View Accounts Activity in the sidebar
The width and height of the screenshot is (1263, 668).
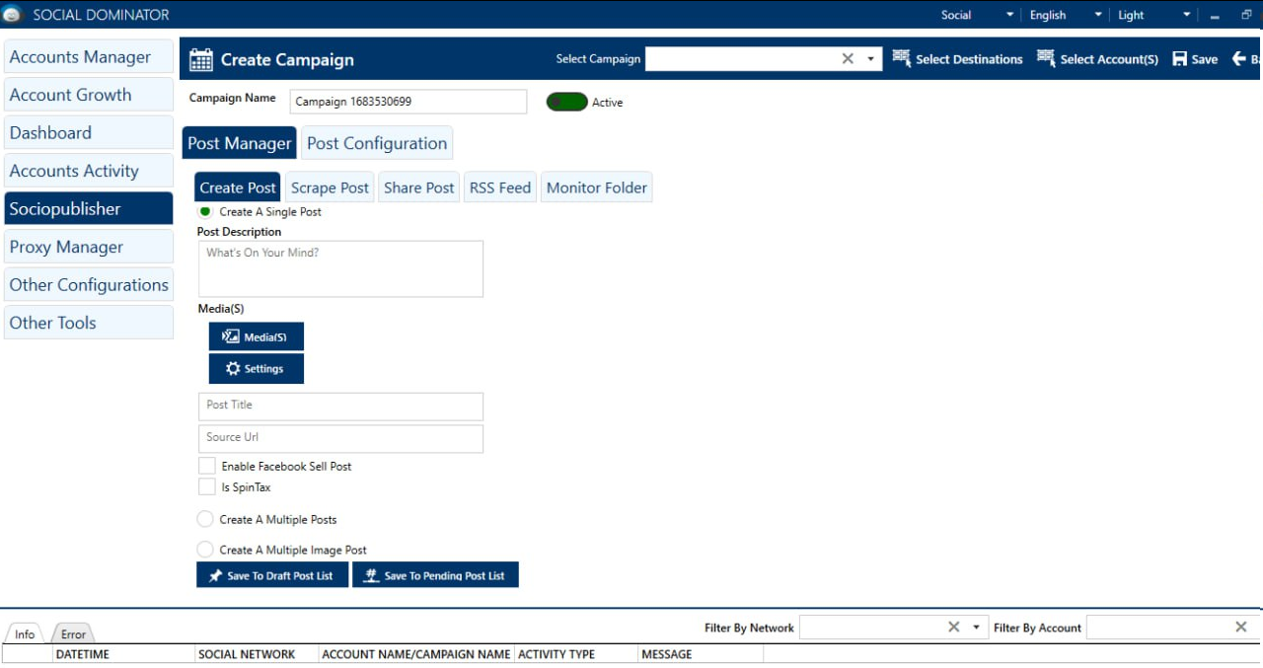[x=89, y=171]
